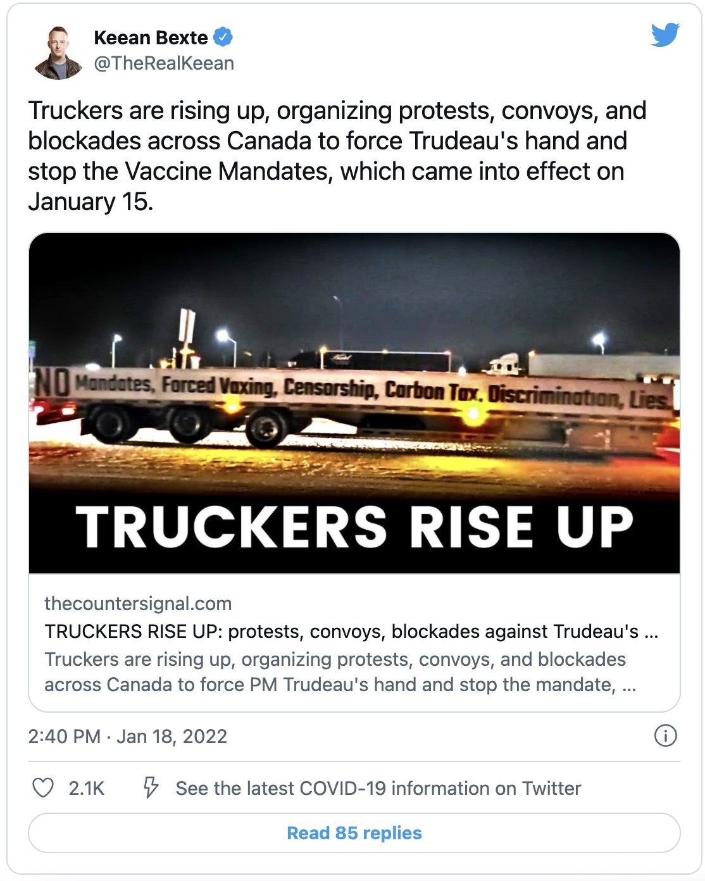Open the @TheRealKeean handle link
This screenshot has height=881, width=705.
click(164, 63)
